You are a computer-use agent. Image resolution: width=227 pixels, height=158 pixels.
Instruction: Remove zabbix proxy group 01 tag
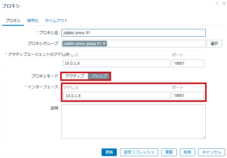pos(104,43)
